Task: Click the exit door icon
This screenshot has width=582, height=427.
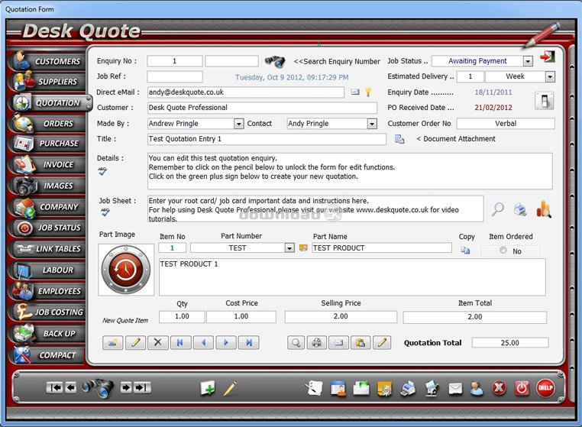Action: click(547, 57)
